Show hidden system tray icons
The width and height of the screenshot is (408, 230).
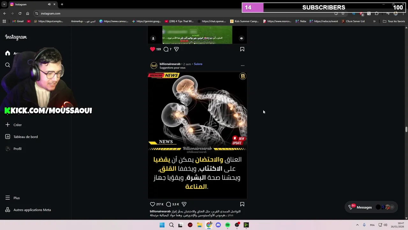(357, 225)
